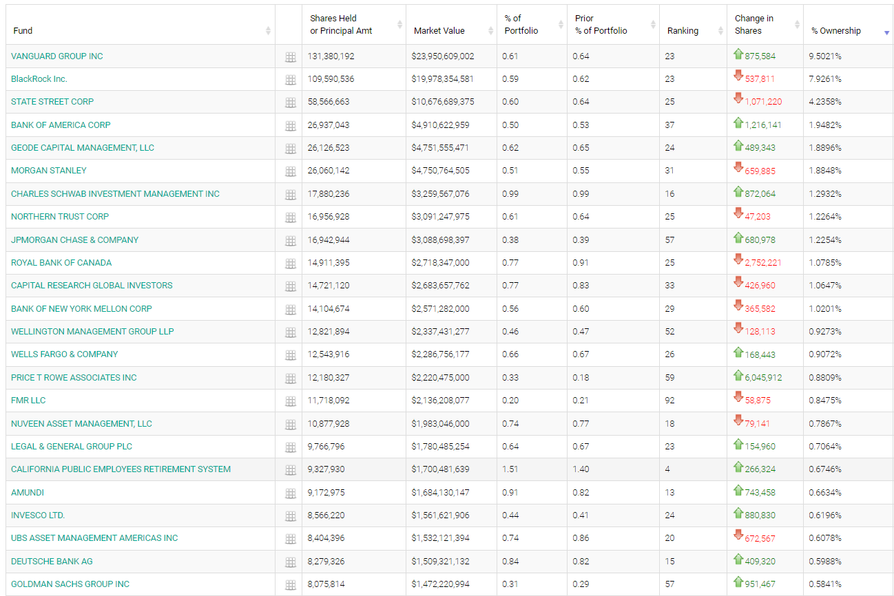
Task: Open BlackRock Inc. fund link
Action: 39,79
